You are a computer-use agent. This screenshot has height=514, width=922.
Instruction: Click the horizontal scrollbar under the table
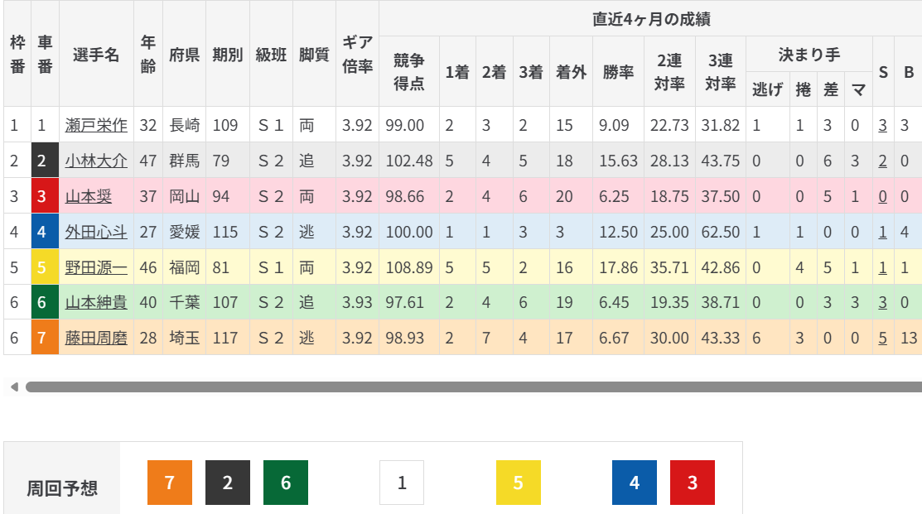coord(472,387)
